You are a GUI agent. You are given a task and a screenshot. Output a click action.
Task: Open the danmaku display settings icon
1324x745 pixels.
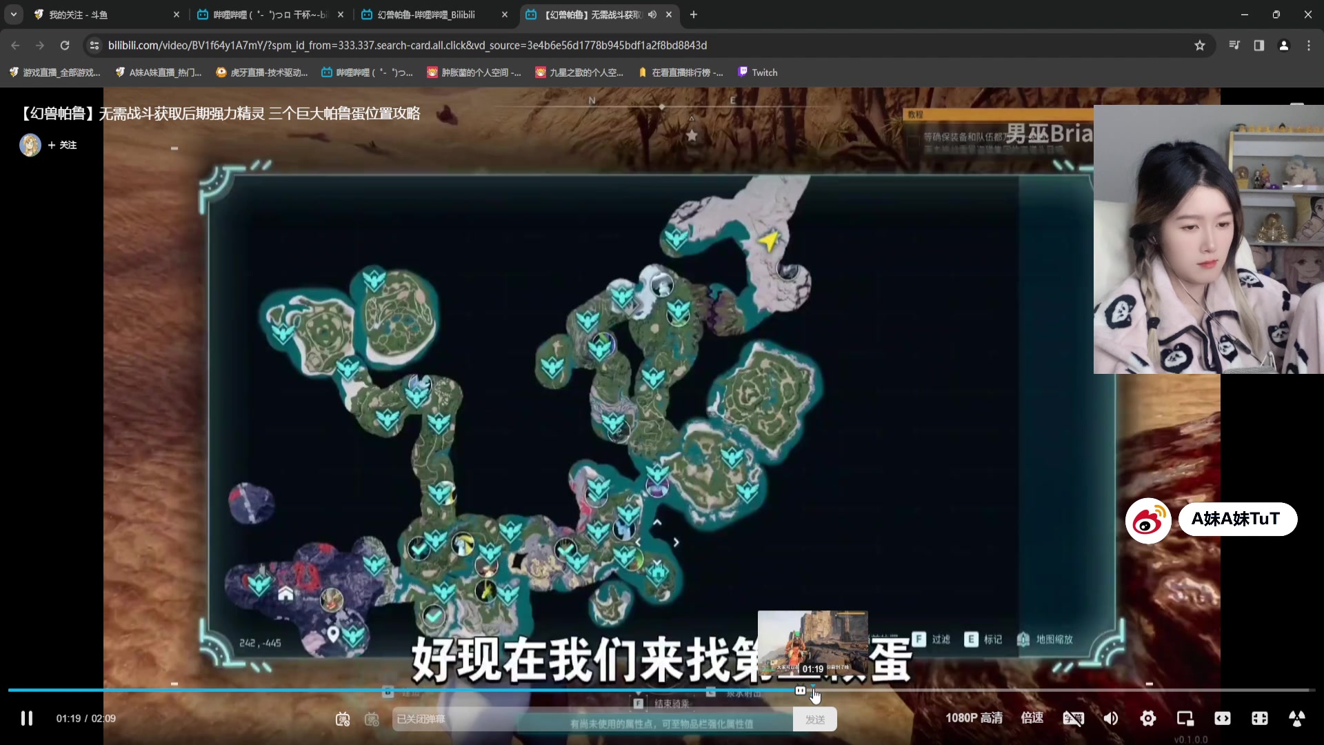[372, 719]
